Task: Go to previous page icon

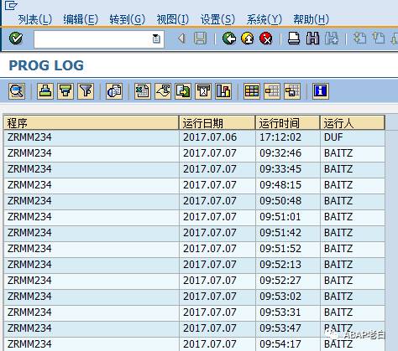Action: coord(378,39)
